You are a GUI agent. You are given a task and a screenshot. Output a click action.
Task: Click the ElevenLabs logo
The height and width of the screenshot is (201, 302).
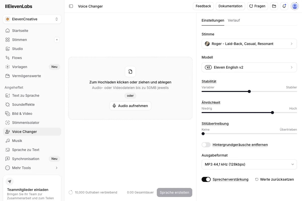click(19, 6)
